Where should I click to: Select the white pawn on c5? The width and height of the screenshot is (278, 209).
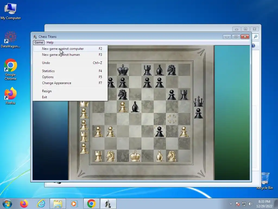pyautogui.click(x=123, y=107)
